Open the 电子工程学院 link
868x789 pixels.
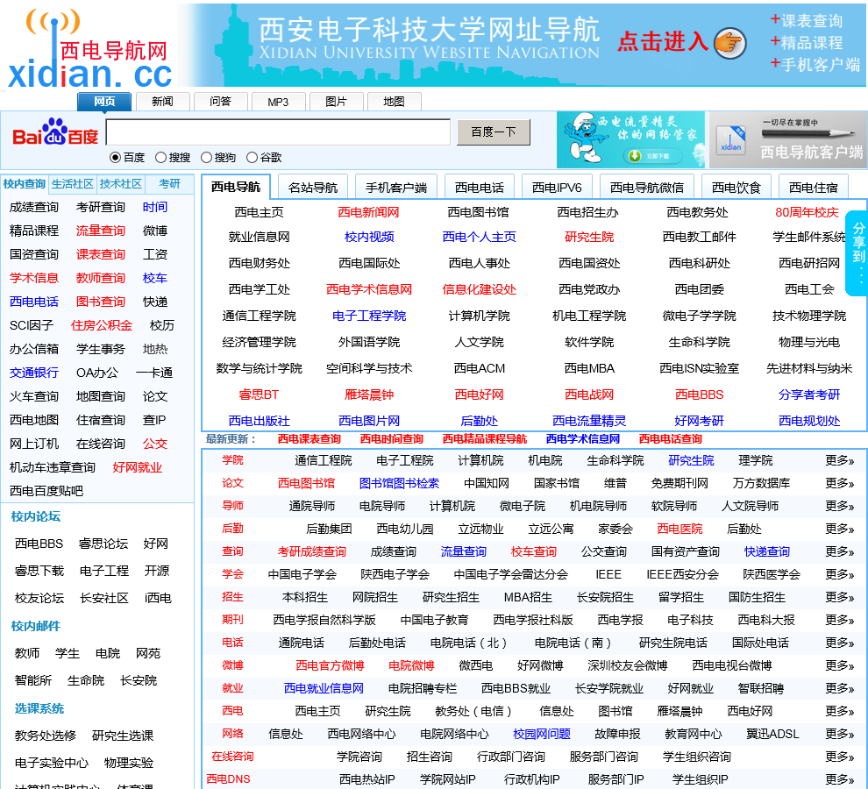click(x=368, y=316)
